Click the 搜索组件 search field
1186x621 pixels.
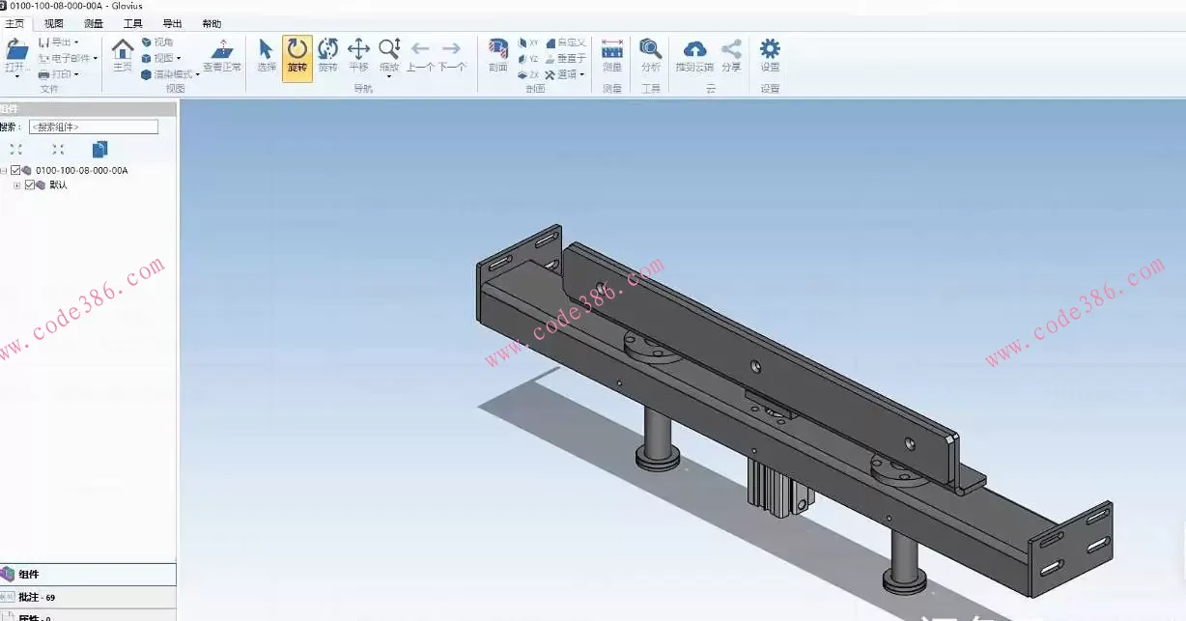pos(94,127)
